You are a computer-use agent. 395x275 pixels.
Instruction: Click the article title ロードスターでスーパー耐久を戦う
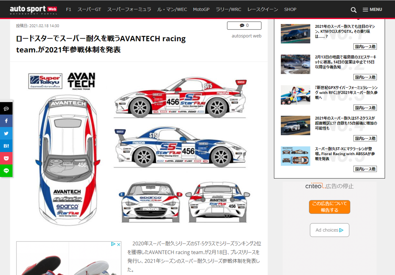[101, 44]
